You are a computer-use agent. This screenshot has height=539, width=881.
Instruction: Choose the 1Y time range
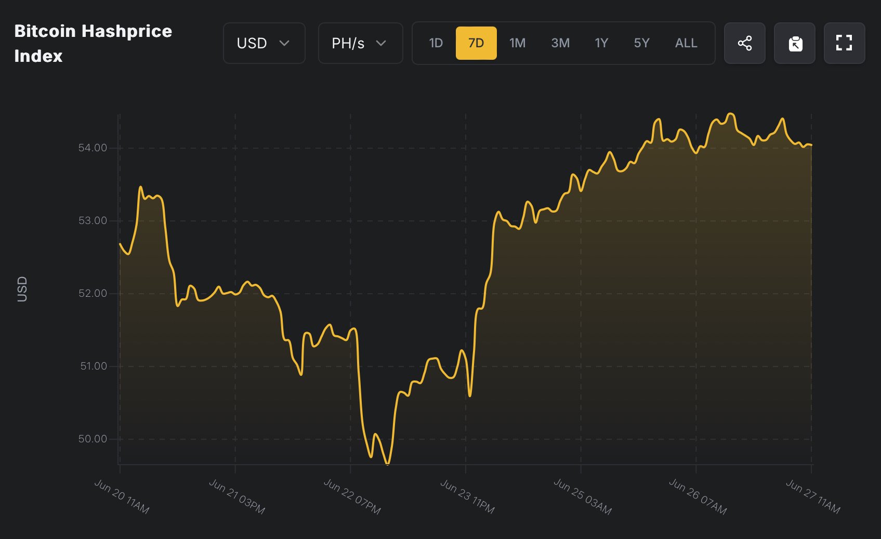pos(601,43)
